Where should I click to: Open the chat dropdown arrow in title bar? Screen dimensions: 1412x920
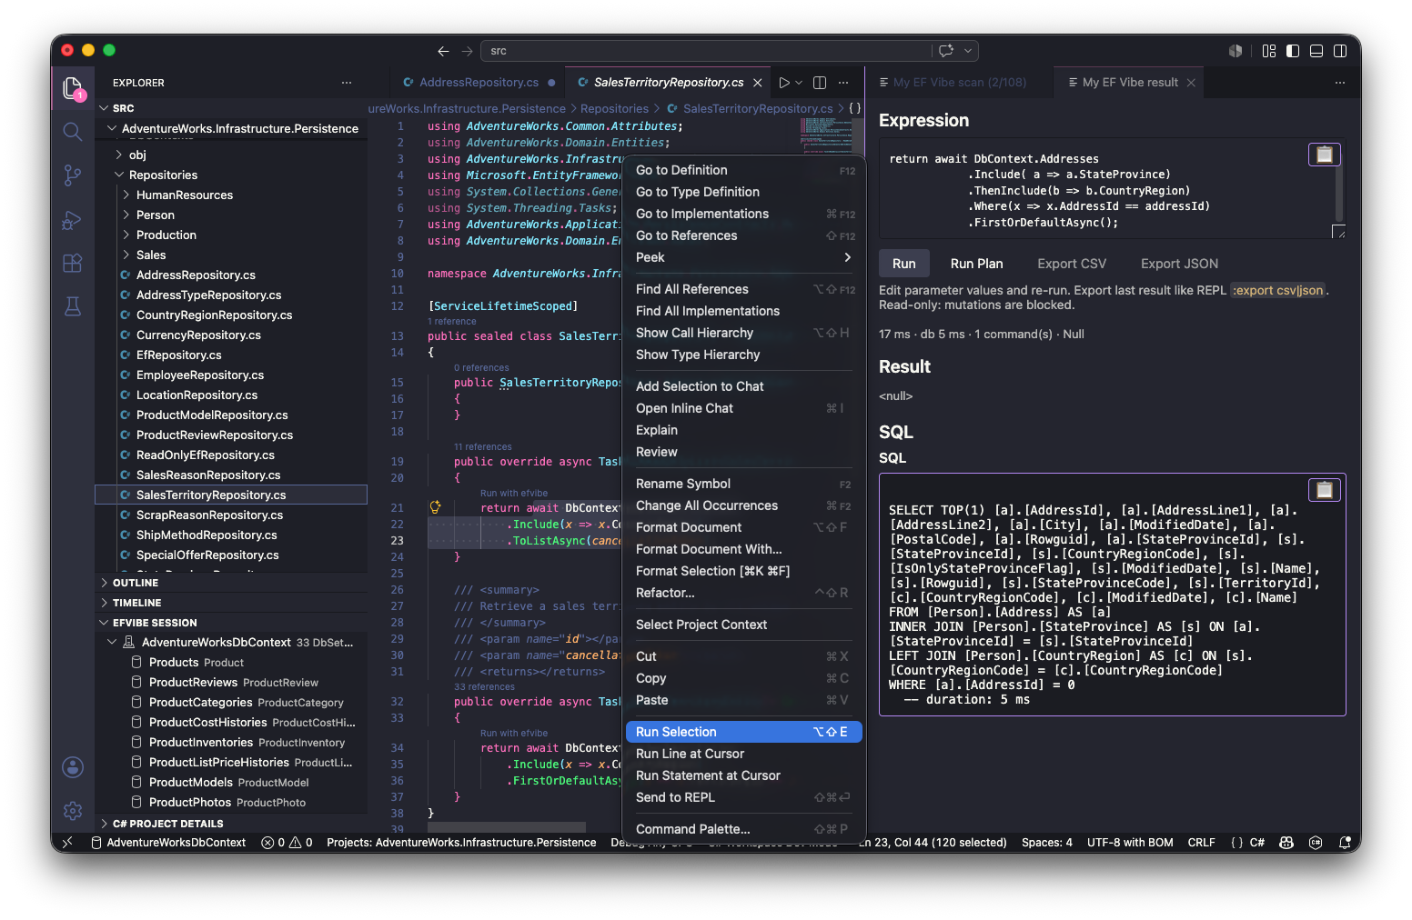click(x=968, y=51)
